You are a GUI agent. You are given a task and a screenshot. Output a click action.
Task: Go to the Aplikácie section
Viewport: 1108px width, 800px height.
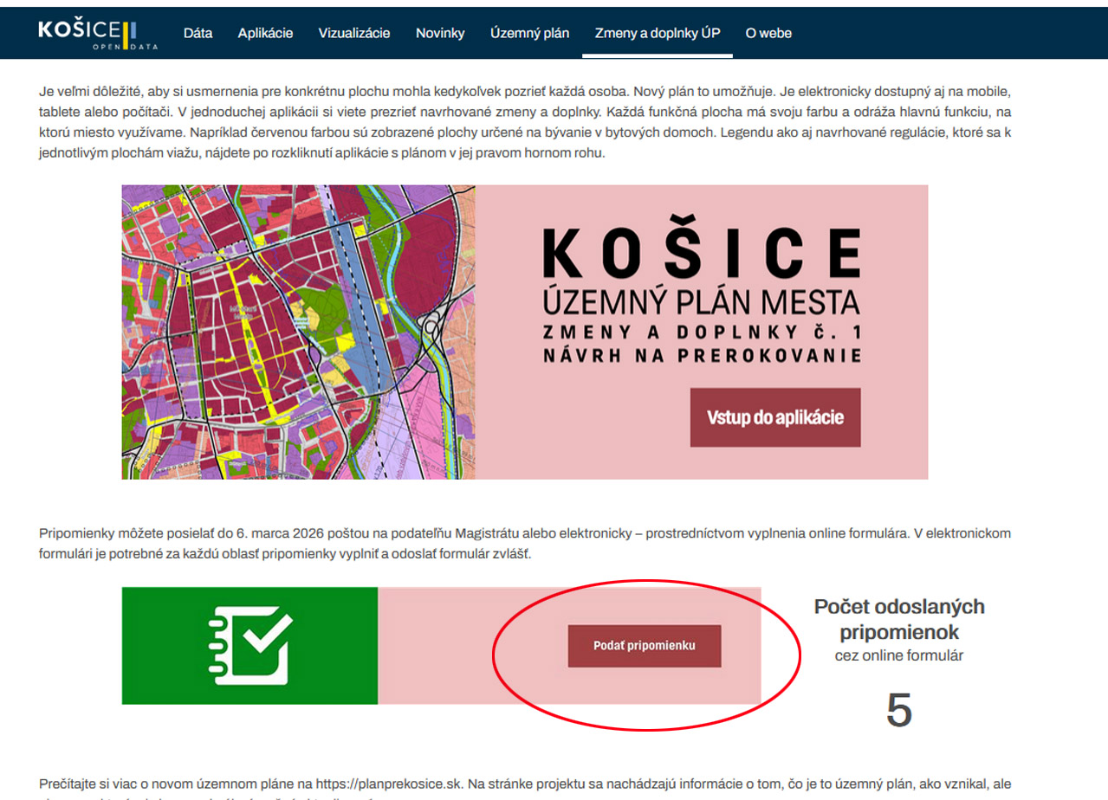pyautogui.click(x=265, y=33)
